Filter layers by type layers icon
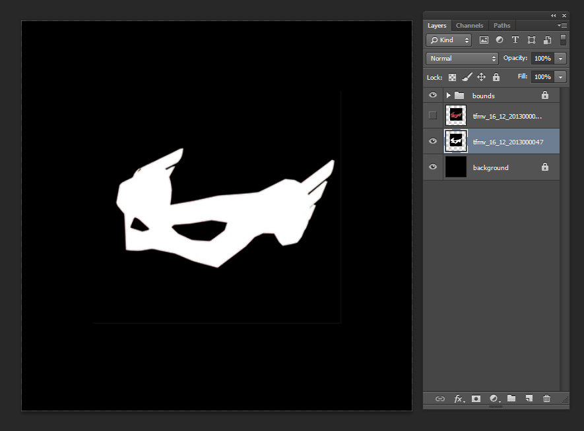Screen dimensions: 584x431 point(515,40)
